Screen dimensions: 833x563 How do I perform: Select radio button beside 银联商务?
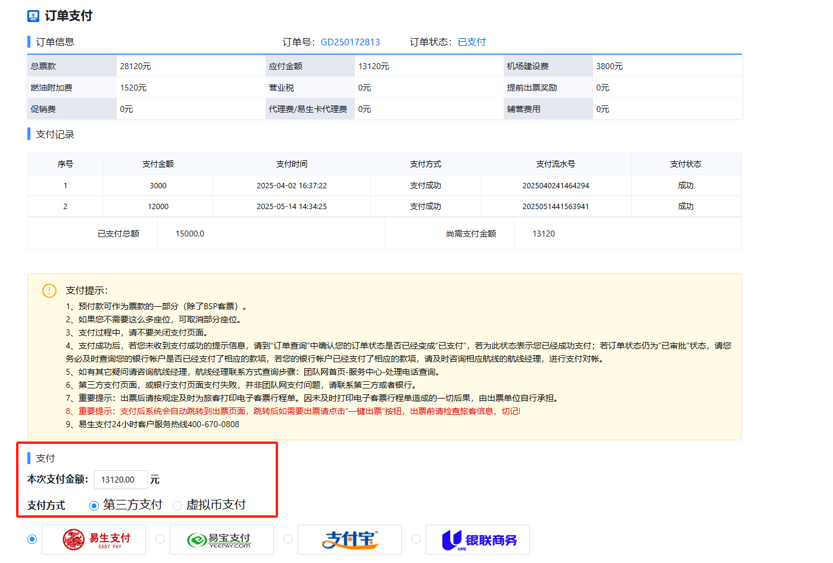[x=416, y=539]
